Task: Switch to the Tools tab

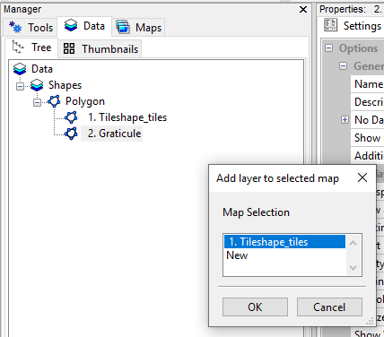Action: (x=31, y=28)
